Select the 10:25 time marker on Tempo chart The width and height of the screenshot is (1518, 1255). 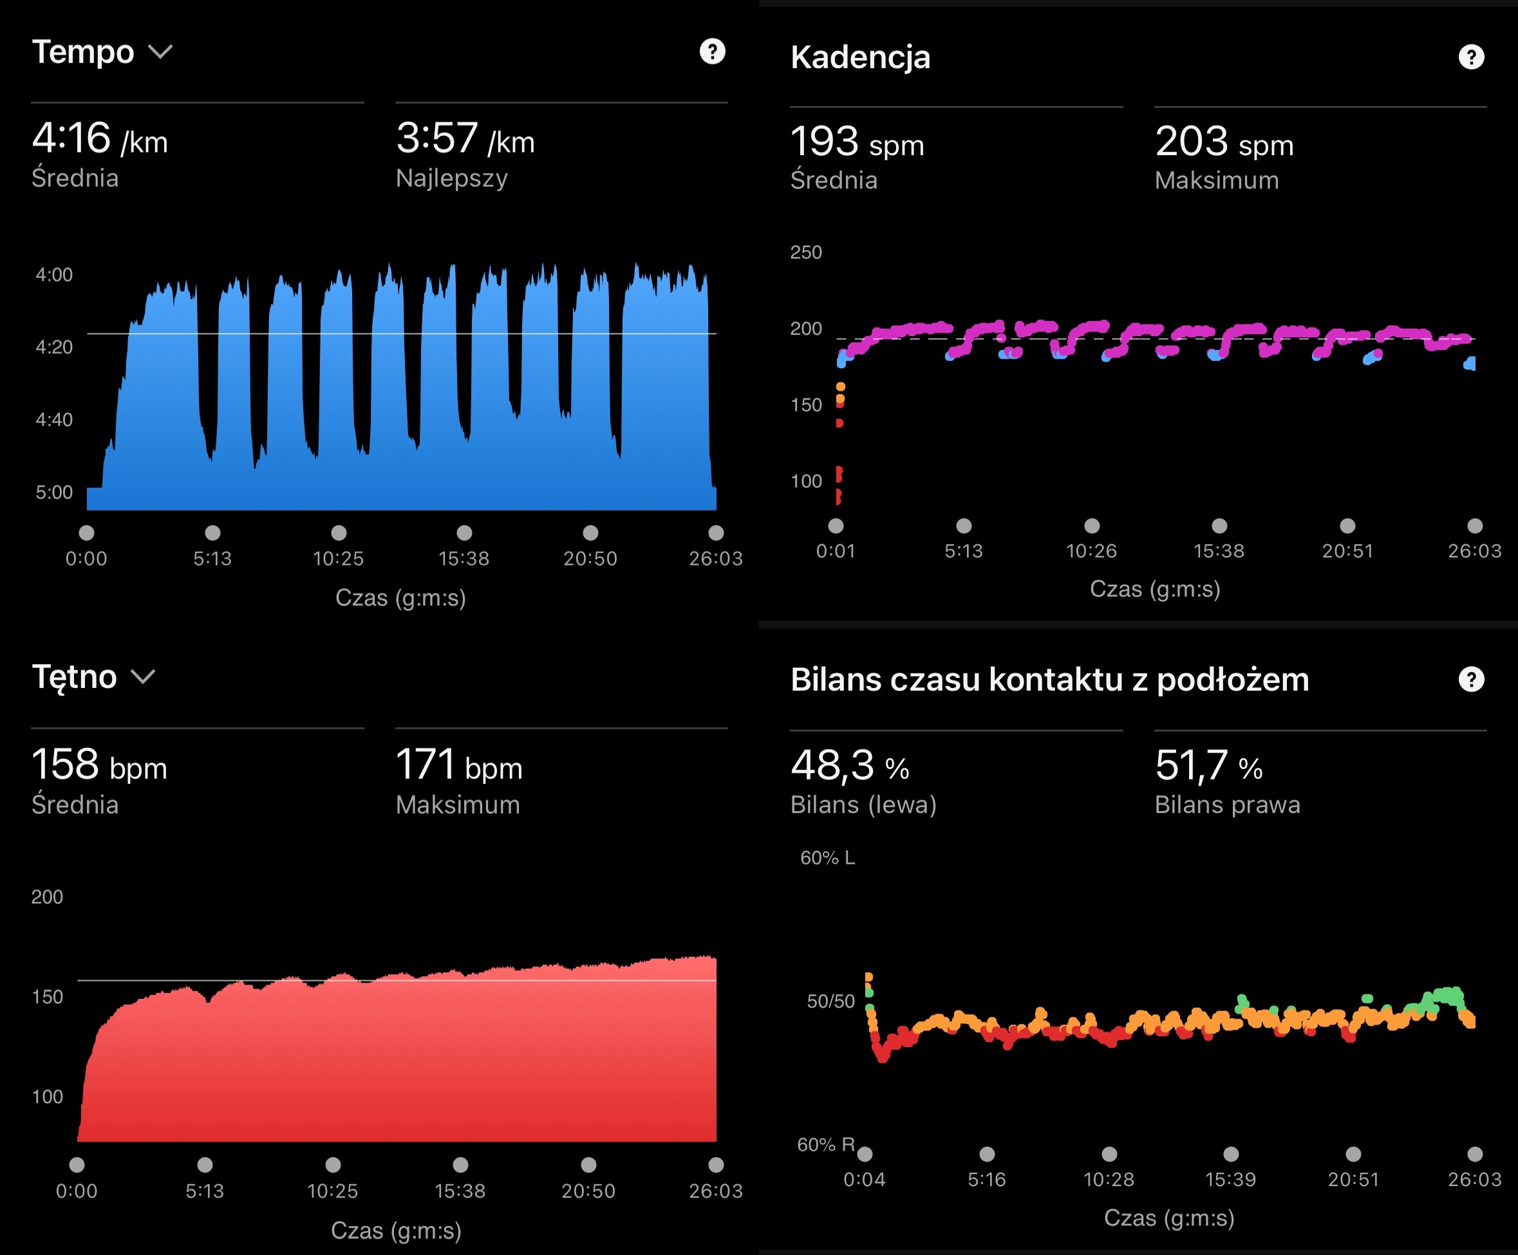point(338,533)
